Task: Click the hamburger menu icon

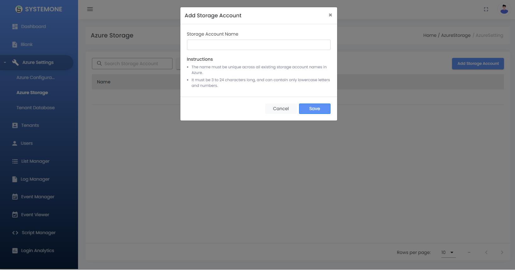Action: point(90,9)
